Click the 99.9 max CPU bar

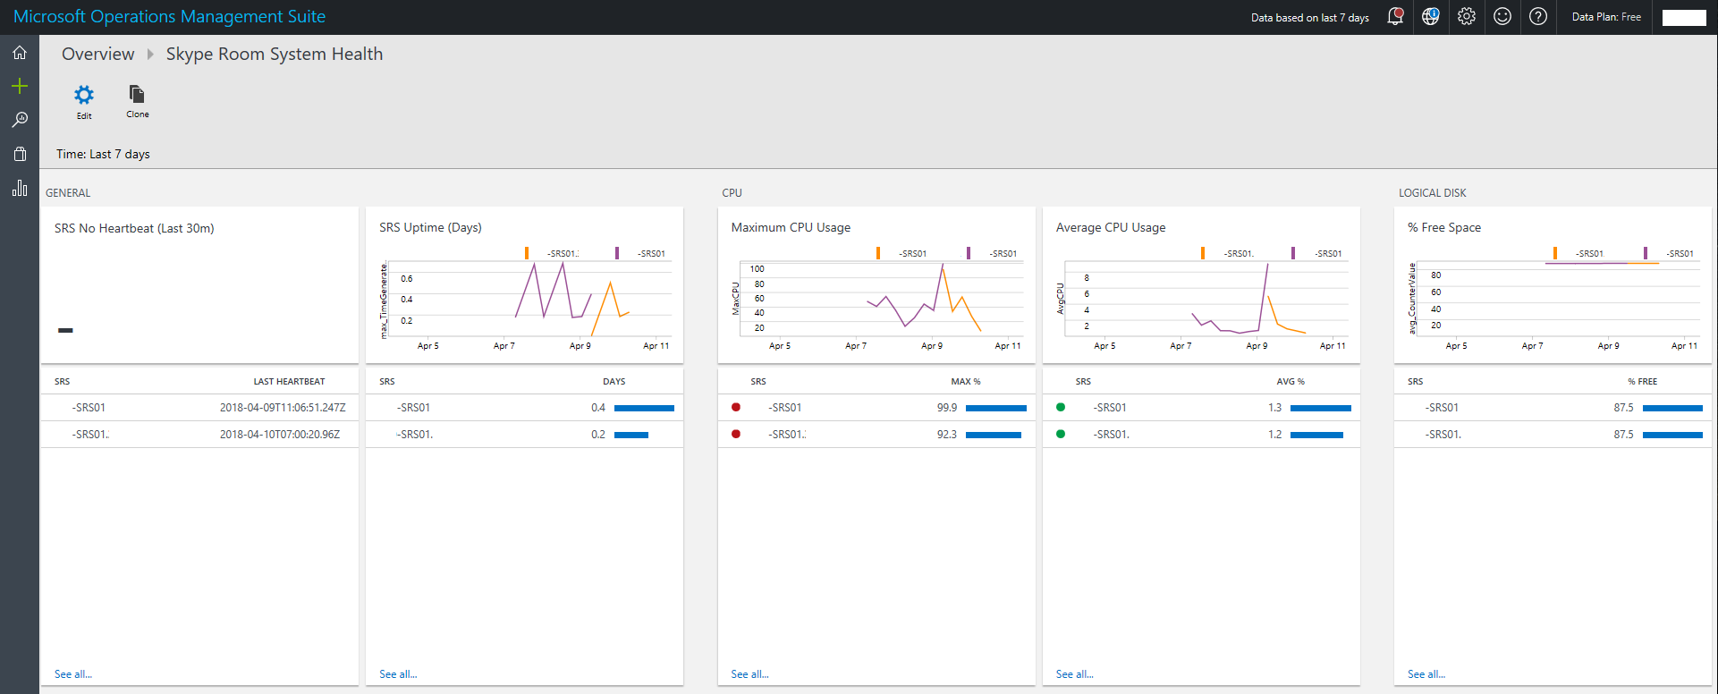point(996,408)
